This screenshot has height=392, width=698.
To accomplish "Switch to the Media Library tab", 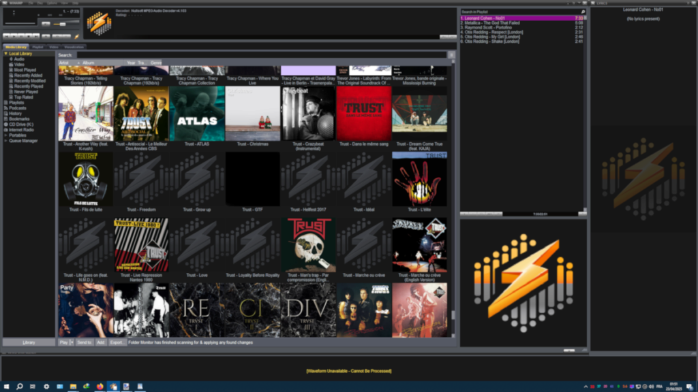I will coord(16,47).
